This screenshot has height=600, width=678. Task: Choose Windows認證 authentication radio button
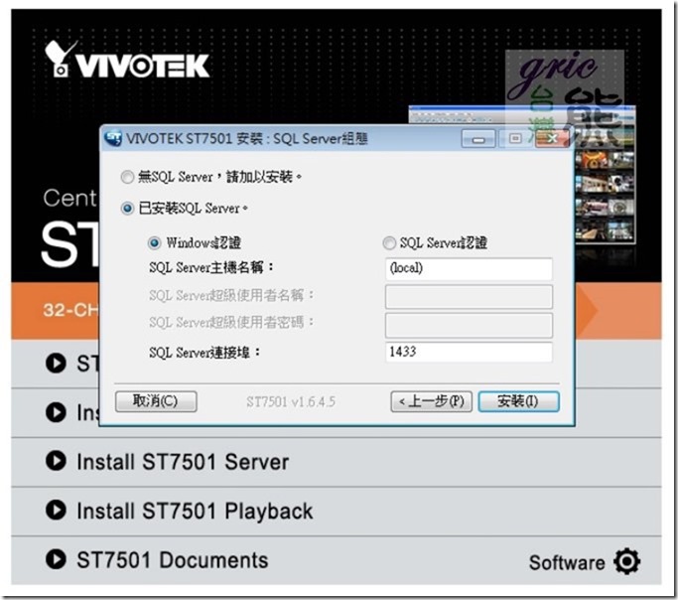pos(155,243)
